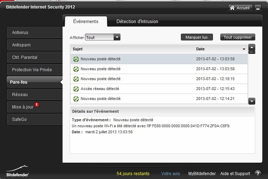
Task: Open the Réseau section
Action: [34, 94]
